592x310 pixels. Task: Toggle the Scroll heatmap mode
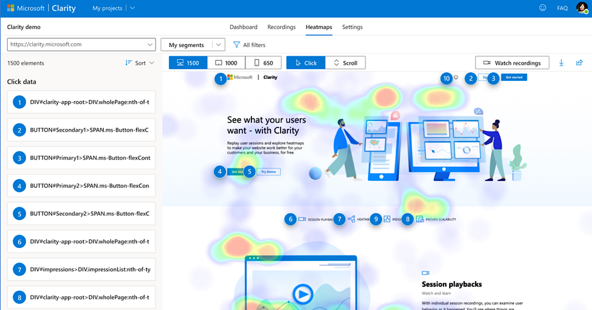click(x=345, y=63)
